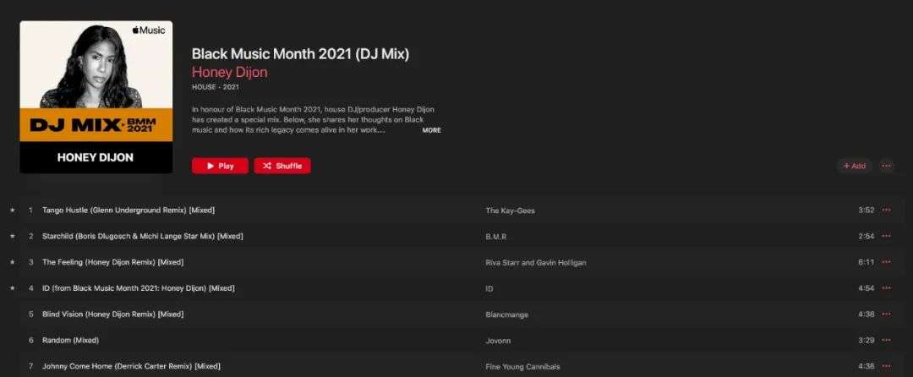Select track Blind Vision (Honey Dijon Remix)

coord(113,314)
